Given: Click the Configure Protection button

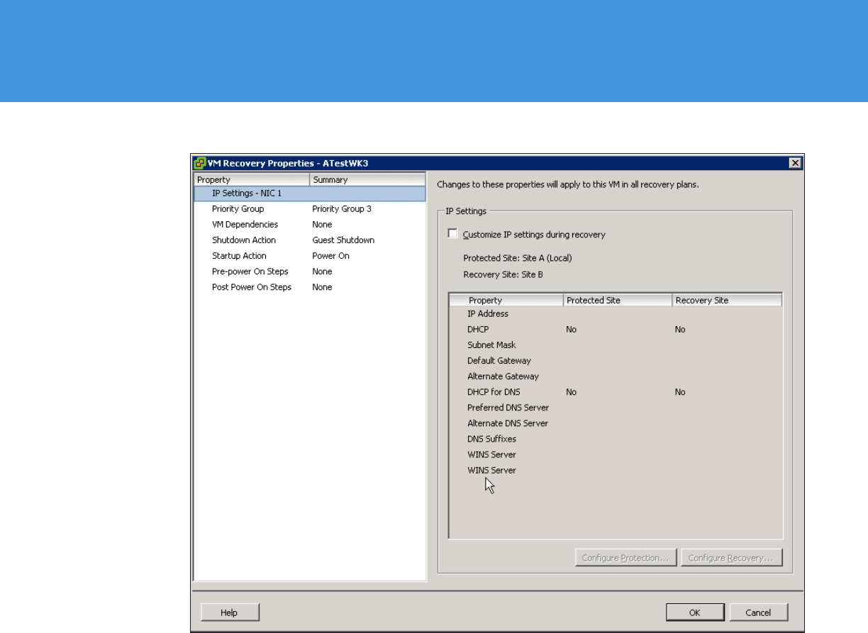Looking at the screenshot, I should click(625, 558).
